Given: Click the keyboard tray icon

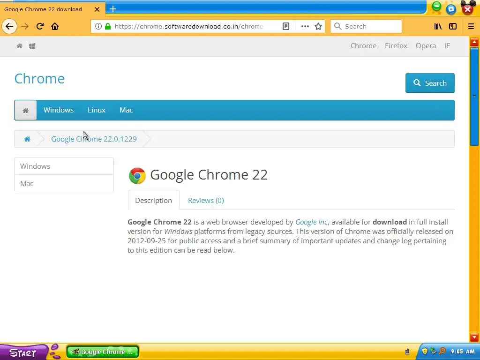Looking at the screenshot, I should click(x=407, y=352).
